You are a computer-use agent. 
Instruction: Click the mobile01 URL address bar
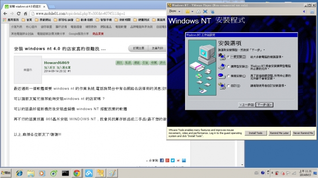[x=97, y=14]
